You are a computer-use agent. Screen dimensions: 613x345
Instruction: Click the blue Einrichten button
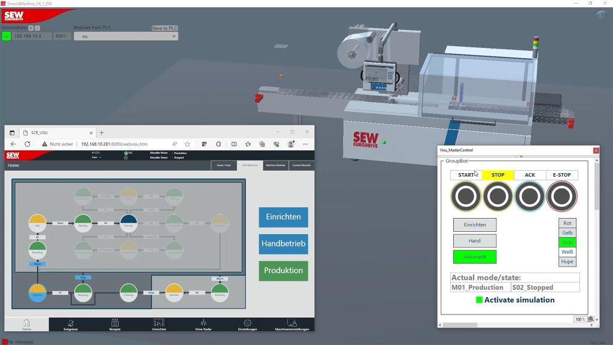pyautogui.click(x=283, y=217)
